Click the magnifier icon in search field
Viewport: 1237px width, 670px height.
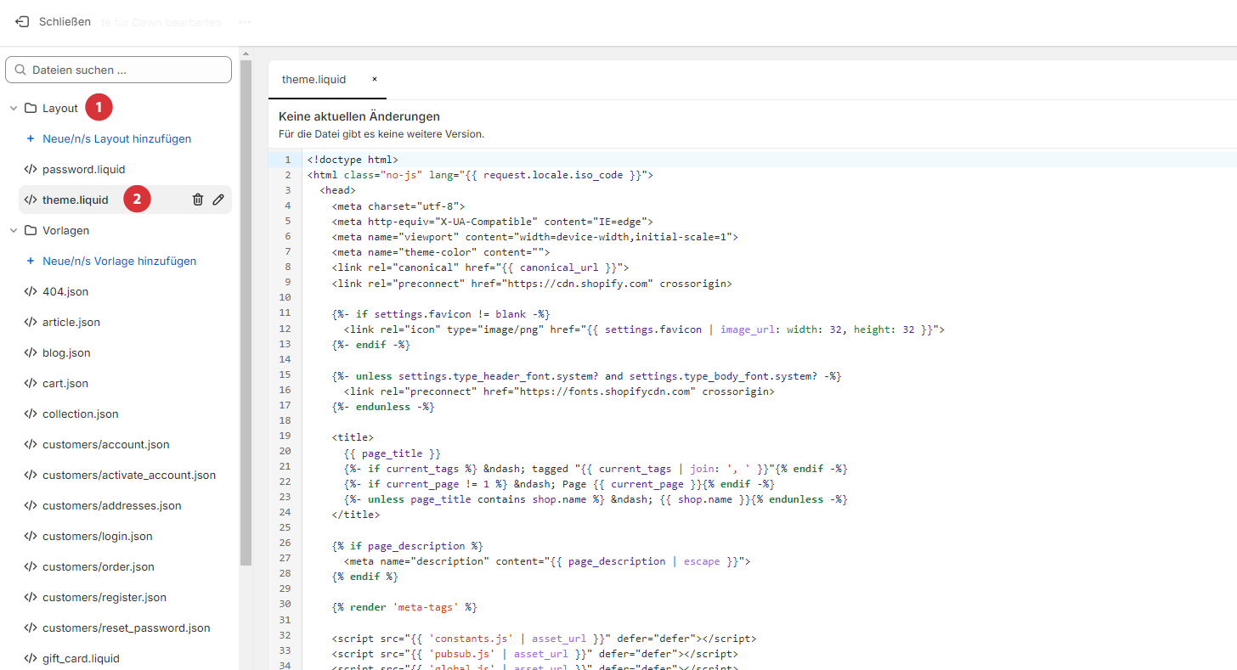click(x=20, y=70)
